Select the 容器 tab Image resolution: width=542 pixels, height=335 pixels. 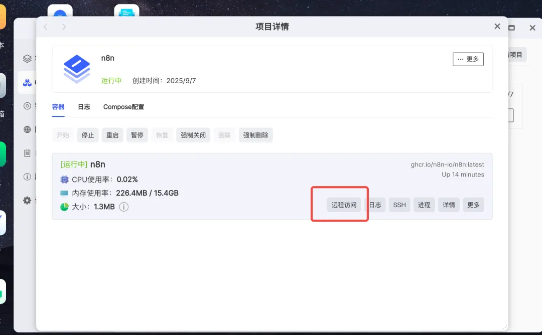pos(58,107)
